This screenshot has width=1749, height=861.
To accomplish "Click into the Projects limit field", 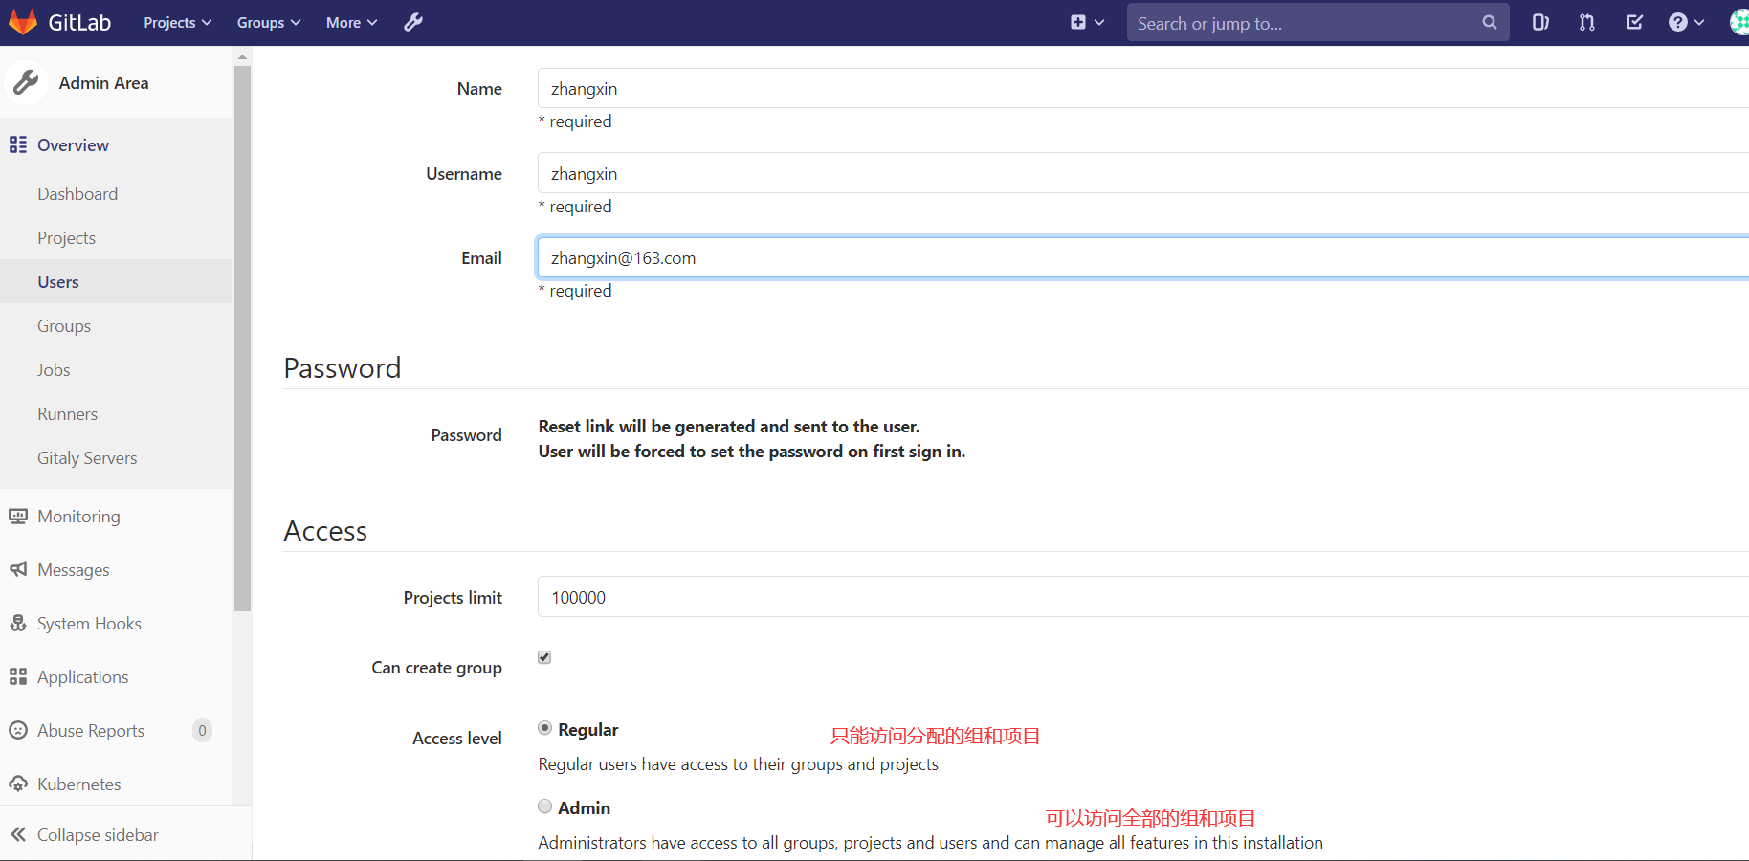I will 1139,597.
